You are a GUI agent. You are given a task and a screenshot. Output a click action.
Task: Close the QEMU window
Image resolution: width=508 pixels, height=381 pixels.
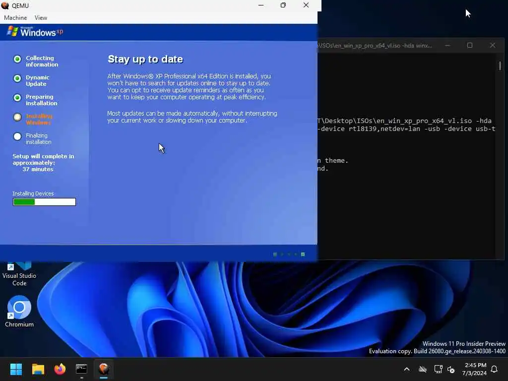click(x=306, y=5)
